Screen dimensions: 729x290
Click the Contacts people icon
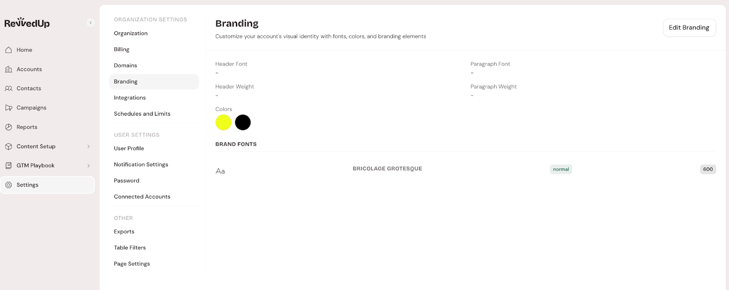tap(9, 88)
